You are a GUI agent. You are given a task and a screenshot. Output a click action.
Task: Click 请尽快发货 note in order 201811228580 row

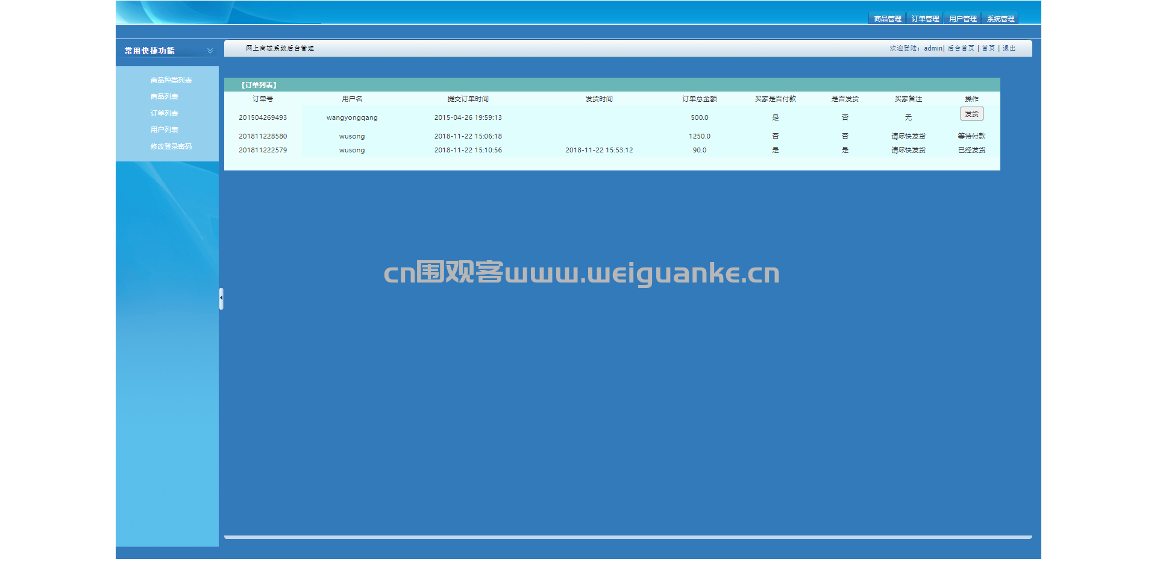pos(908,136)
